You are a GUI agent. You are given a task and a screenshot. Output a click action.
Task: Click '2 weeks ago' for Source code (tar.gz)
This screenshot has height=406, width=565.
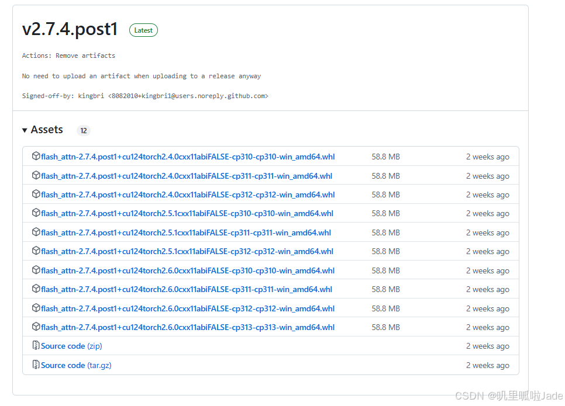click(x=488, y=365)
